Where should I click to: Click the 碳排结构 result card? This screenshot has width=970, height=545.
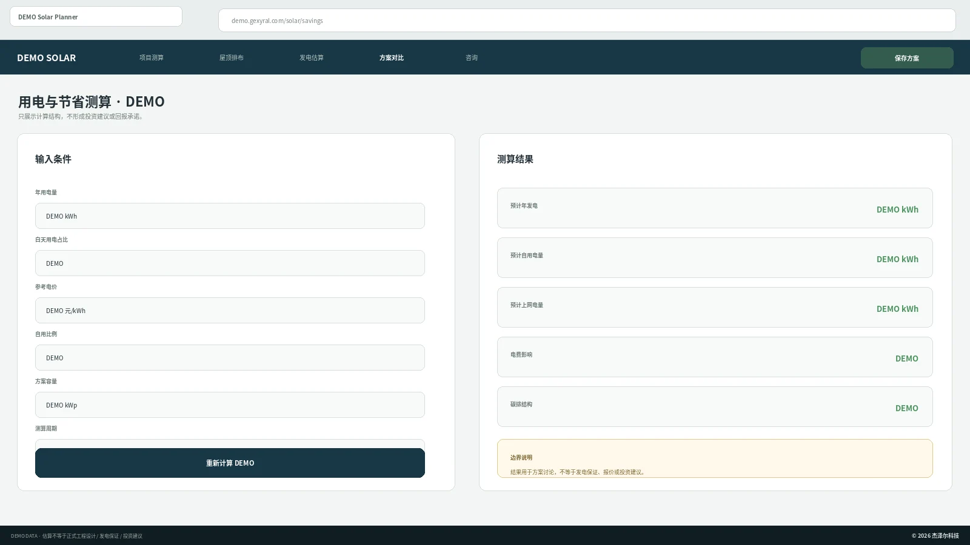(715, 407)
